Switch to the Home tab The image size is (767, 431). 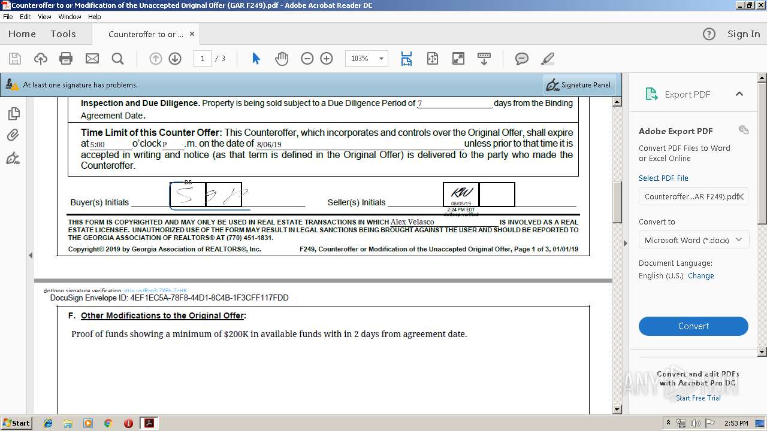tap(22, 34)
